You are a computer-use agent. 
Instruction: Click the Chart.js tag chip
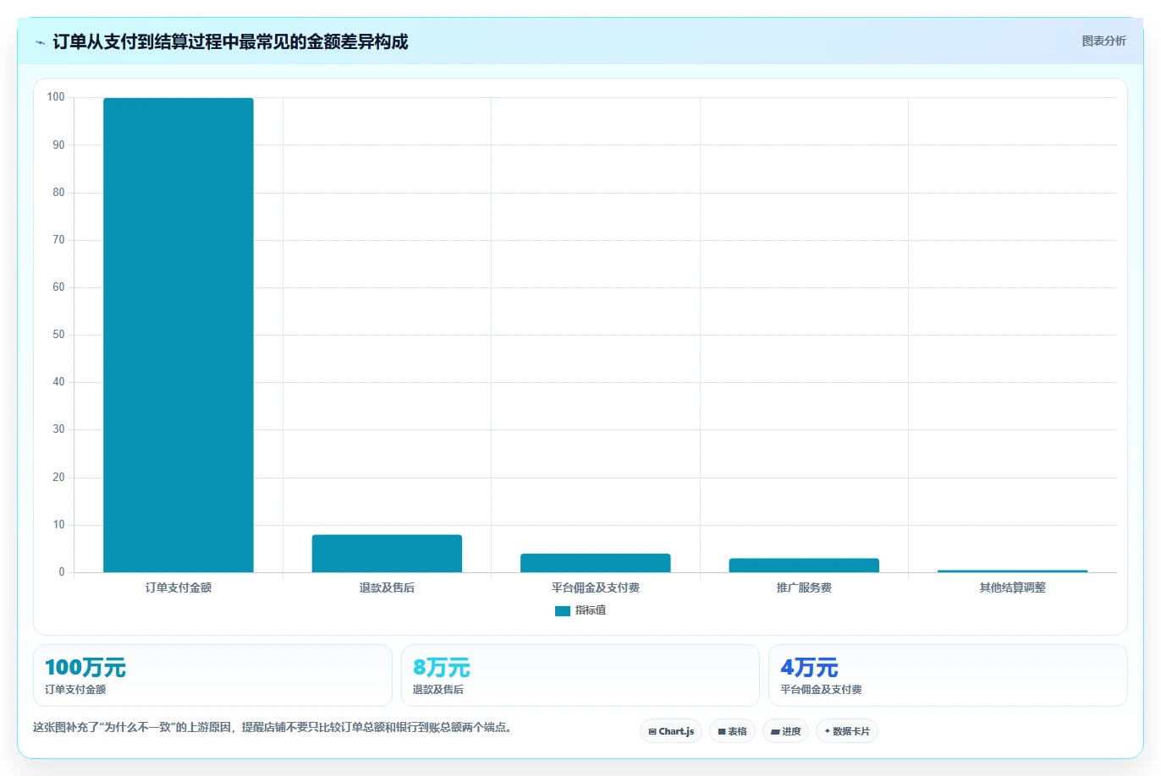coord(671,731)
